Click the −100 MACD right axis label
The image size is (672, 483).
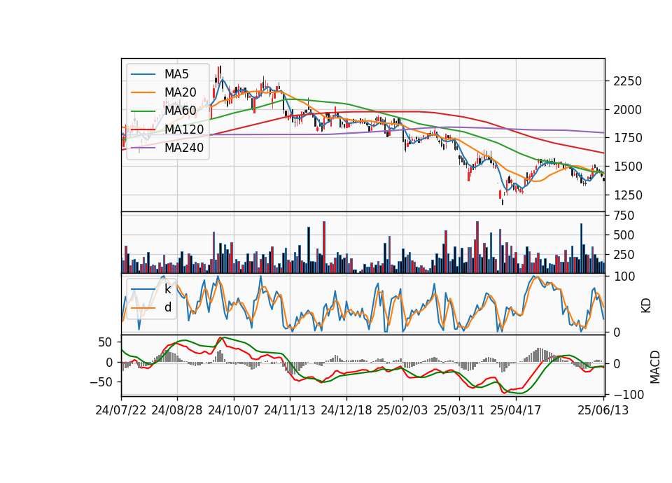627,395
